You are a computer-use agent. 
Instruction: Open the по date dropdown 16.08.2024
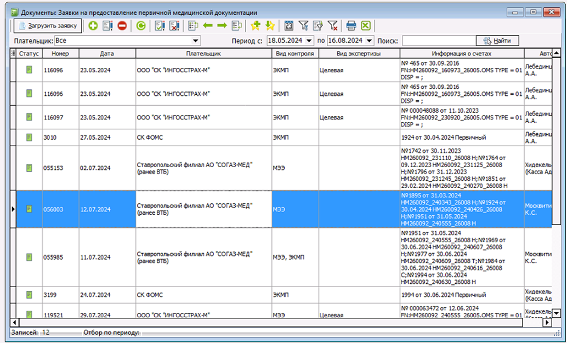[x=369, y=41]
